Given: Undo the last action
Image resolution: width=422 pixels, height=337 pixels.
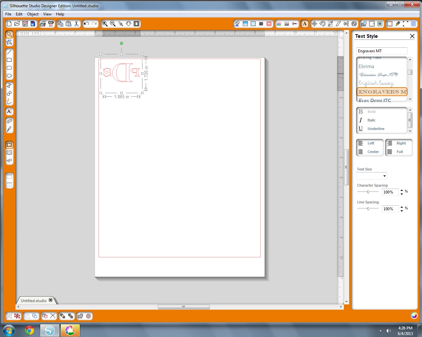Looking at the screenshot, I should tap(86, 24).
